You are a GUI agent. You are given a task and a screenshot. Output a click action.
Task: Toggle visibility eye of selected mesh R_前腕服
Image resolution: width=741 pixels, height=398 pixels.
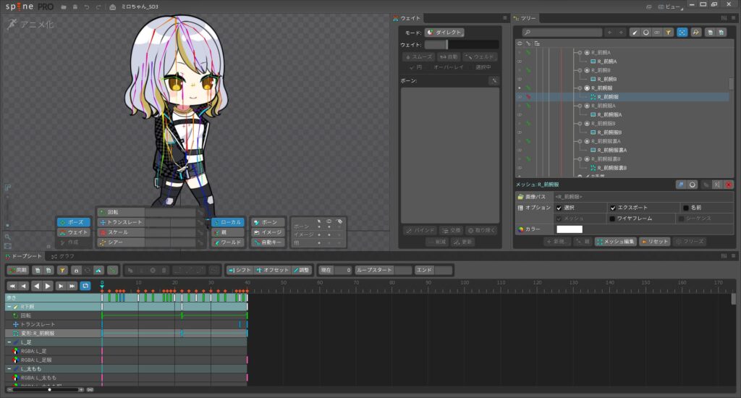(520, 97)
